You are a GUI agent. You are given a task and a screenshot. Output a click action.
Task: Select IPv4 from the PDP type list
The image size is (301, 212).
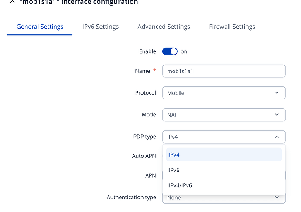(223, 154)
